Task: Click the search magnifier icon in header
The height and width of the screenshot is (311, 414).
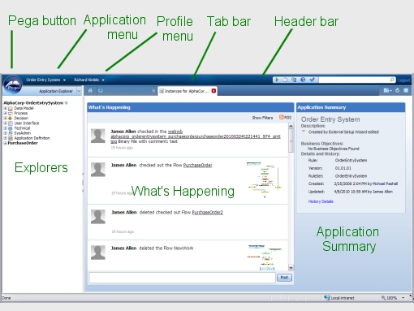Action: click(392, 80)
